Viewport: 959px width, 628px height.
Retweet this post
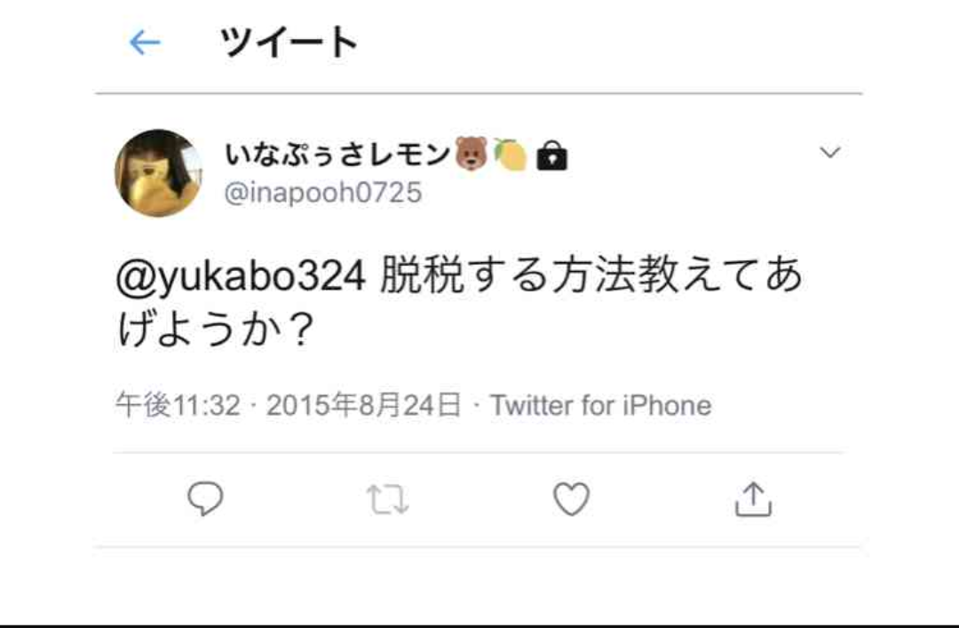coord(388,499)
